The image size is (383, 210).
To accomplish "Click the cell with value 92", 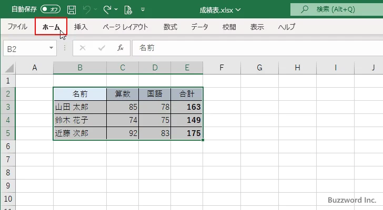I will (123, 133).
